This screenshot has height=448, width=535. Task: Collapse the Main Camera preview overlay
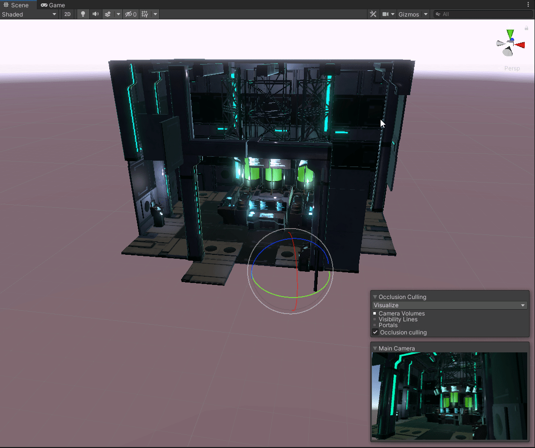point(375,348)
